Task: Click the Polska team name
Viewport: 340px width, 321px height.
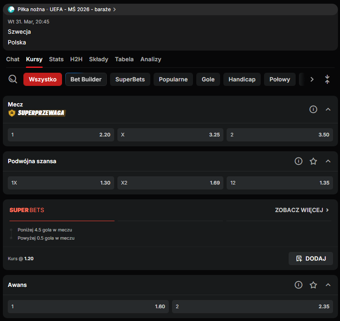Action: [17, 42]
